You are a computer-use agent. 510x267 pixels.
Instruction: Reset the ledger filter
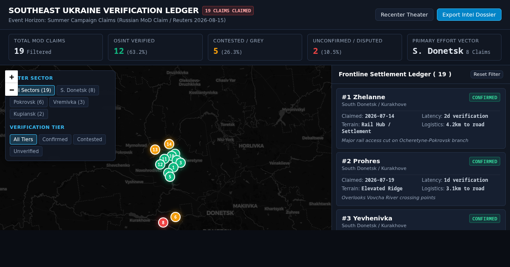pos(487,74)
